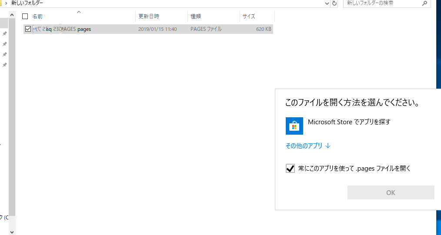Choose Microsoft Store でアプリを探す
This screenshot has height=235, width=441.
349,122
